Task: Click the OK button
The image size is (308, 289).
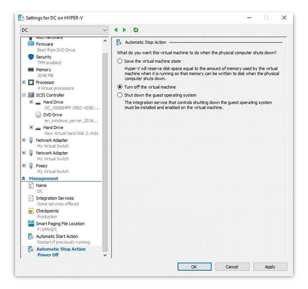Action: 194,267
